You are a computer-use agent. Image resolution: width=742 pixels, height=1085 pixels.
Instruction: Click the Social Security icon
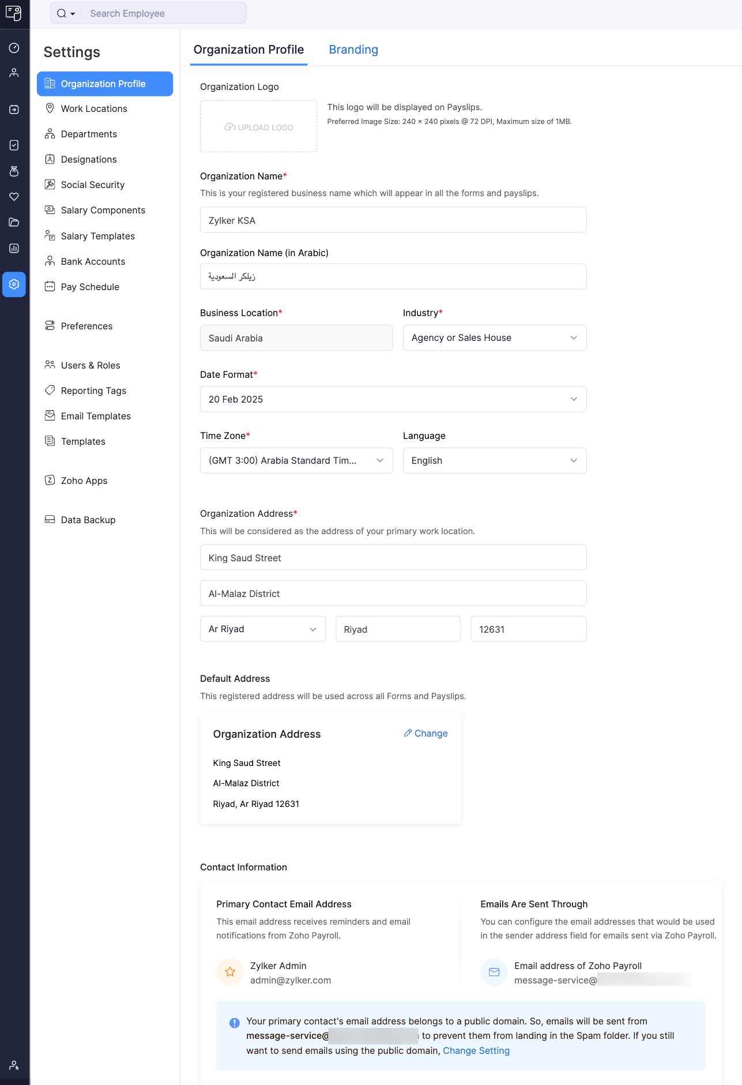tap(50, 185)
